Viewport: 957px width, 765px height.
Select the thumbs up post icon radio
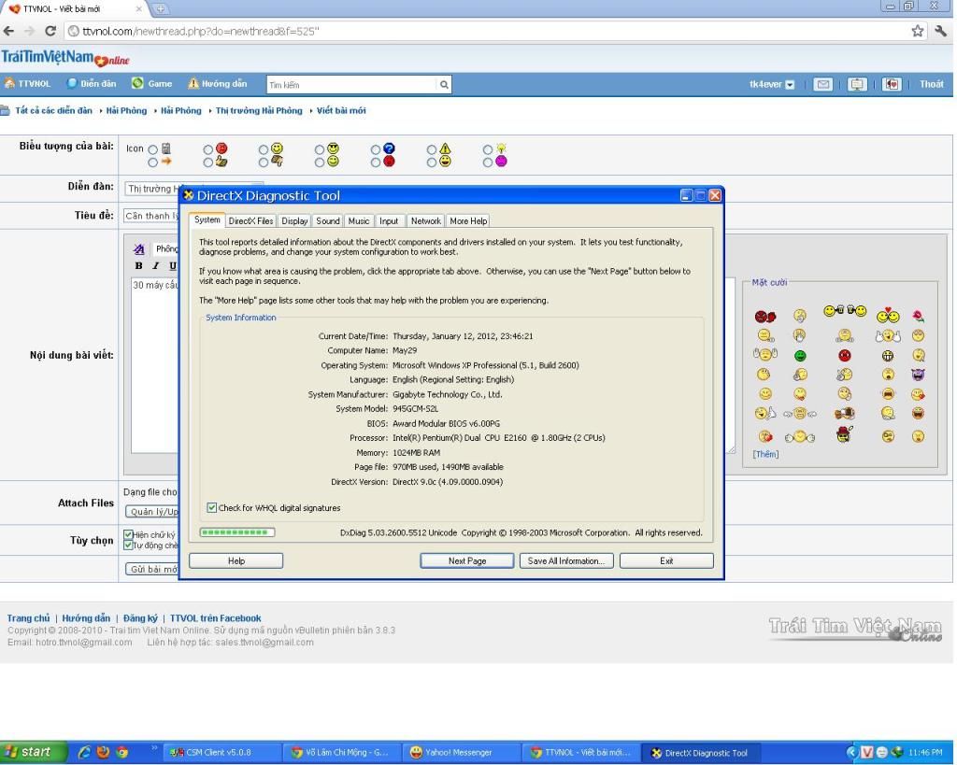(x=208, y=163)
